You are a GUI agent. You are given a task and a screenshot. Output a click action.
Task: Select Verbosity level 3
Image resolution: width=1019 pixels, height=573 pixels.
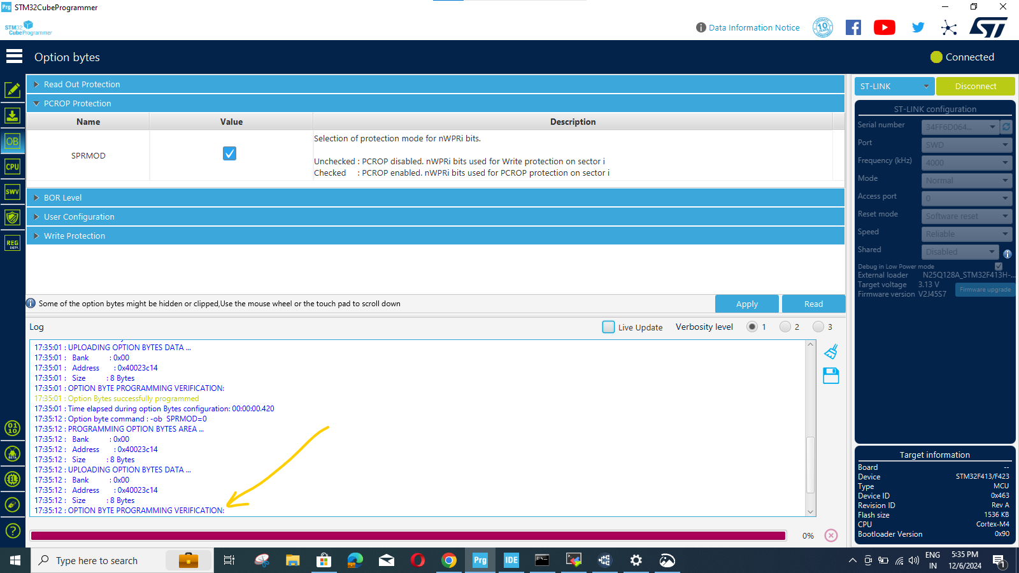click(x=819, y=327)
